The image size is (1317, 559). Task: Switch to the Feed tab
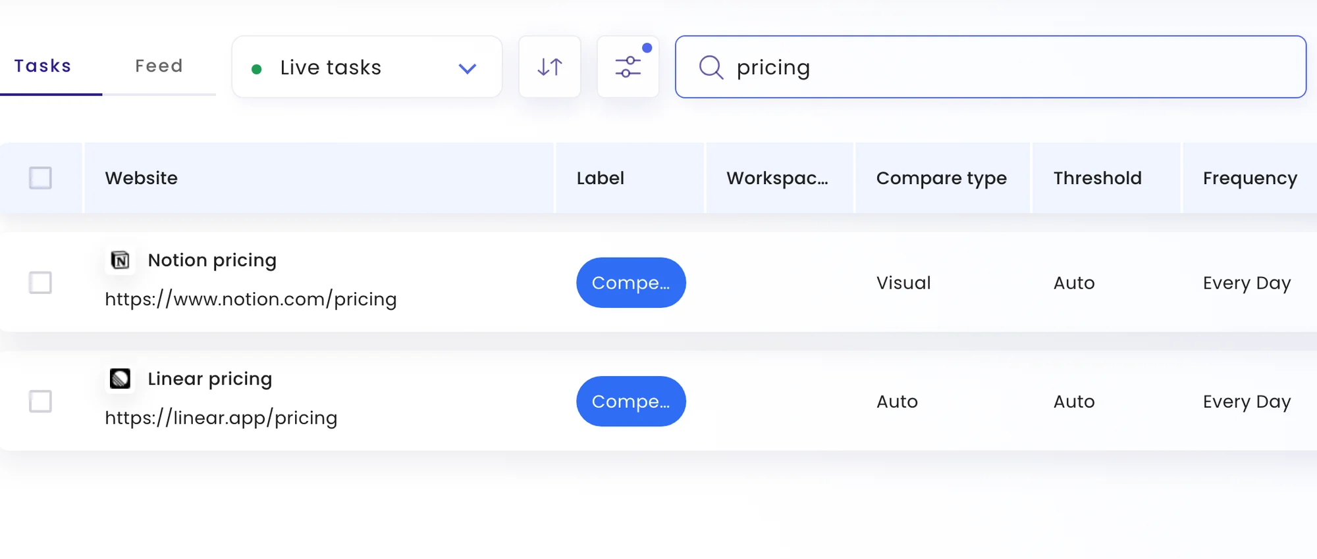[159, 66]
